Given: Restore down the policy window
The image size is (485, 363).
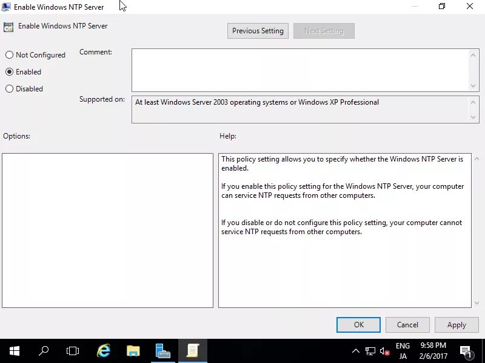Looking at the screenshot, I should pyautogui.click(x=442, y=6).
